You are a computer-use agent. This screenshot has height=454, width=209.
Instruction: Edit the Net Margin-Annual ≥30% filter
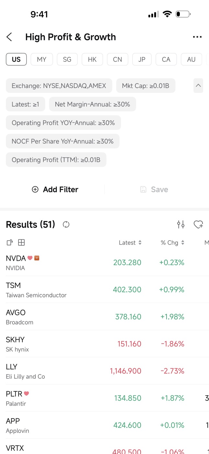click(93, 104)
